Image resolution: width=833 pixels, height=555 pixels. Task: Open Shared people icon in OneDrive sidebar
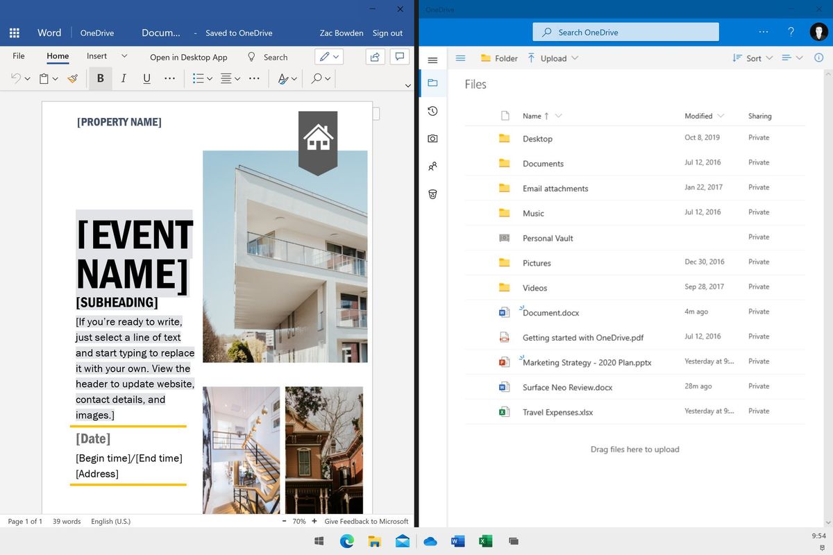click(432, 166)
